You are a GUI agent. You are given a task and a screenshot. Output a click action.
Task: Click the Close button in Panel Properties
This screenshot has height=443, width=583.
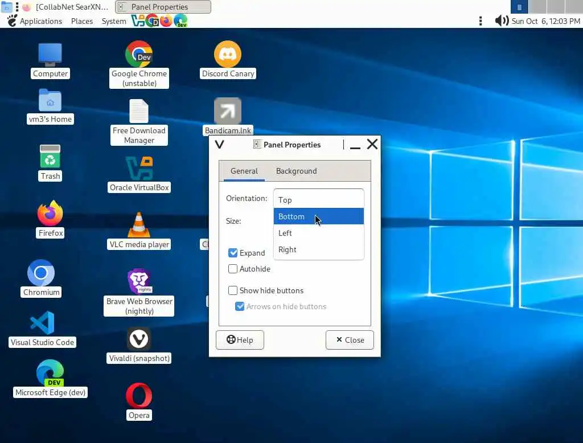pyautogui.click(x=350, y=340)
